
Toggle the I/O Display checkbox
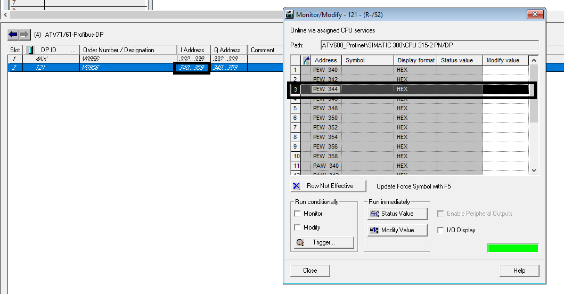(440, 230)
